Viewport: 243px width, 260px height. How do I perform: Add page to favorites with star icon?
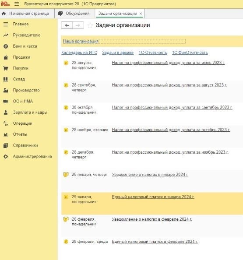(x=90, y=25)
